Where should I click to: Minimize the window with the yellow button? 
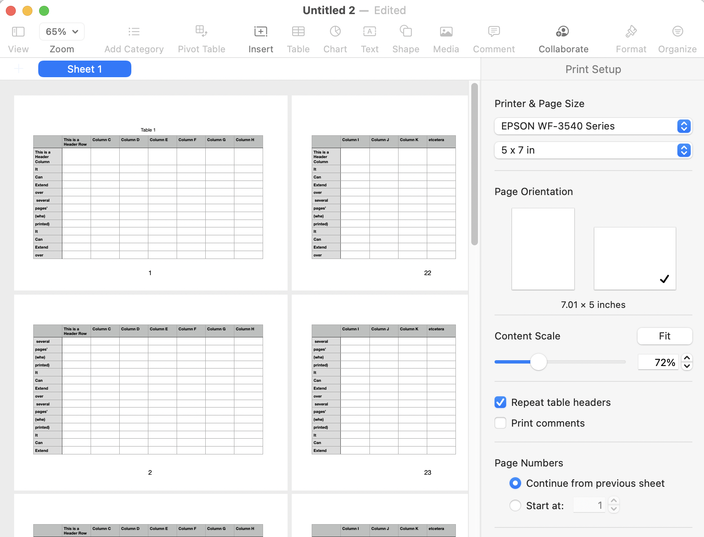click(x=27, y=11)
